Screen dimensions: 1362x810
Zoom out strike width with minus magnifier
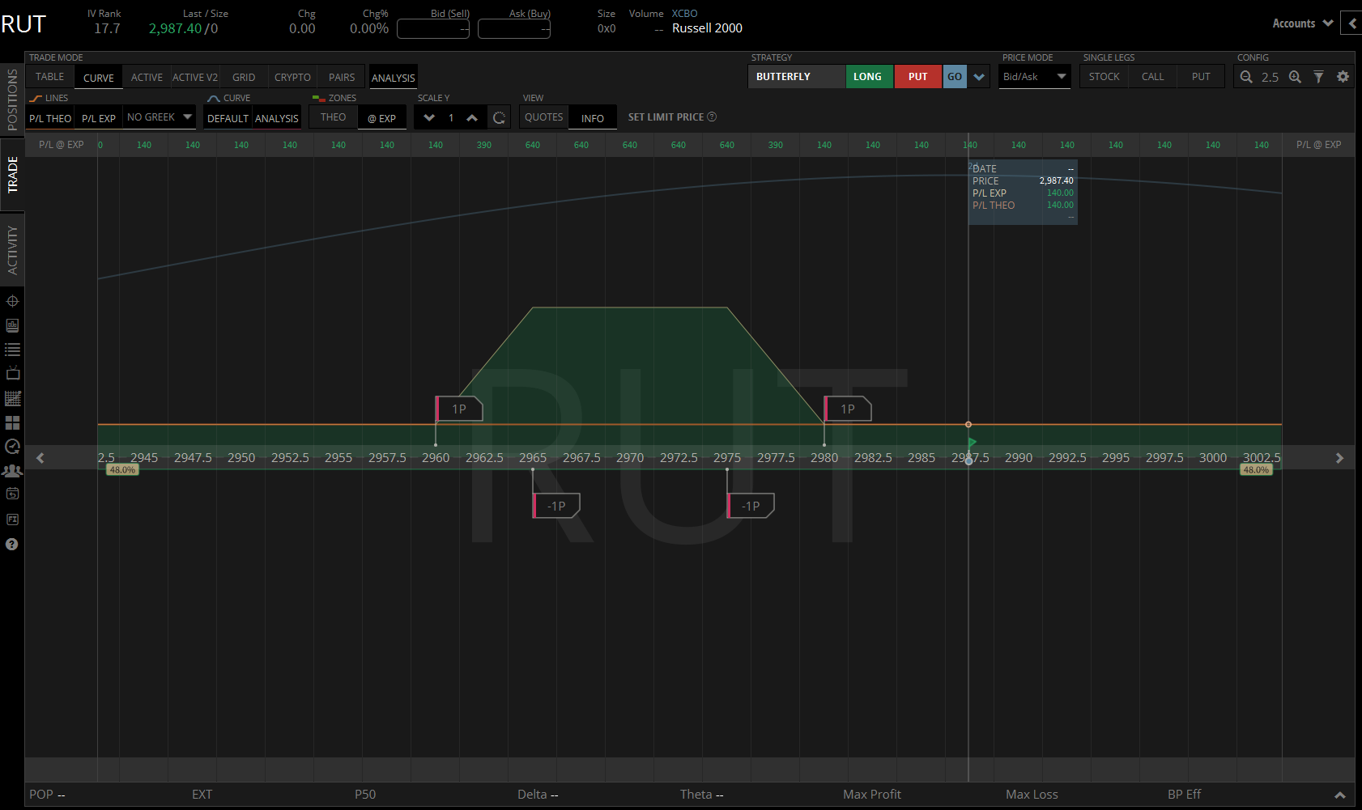click(1246, 77)
